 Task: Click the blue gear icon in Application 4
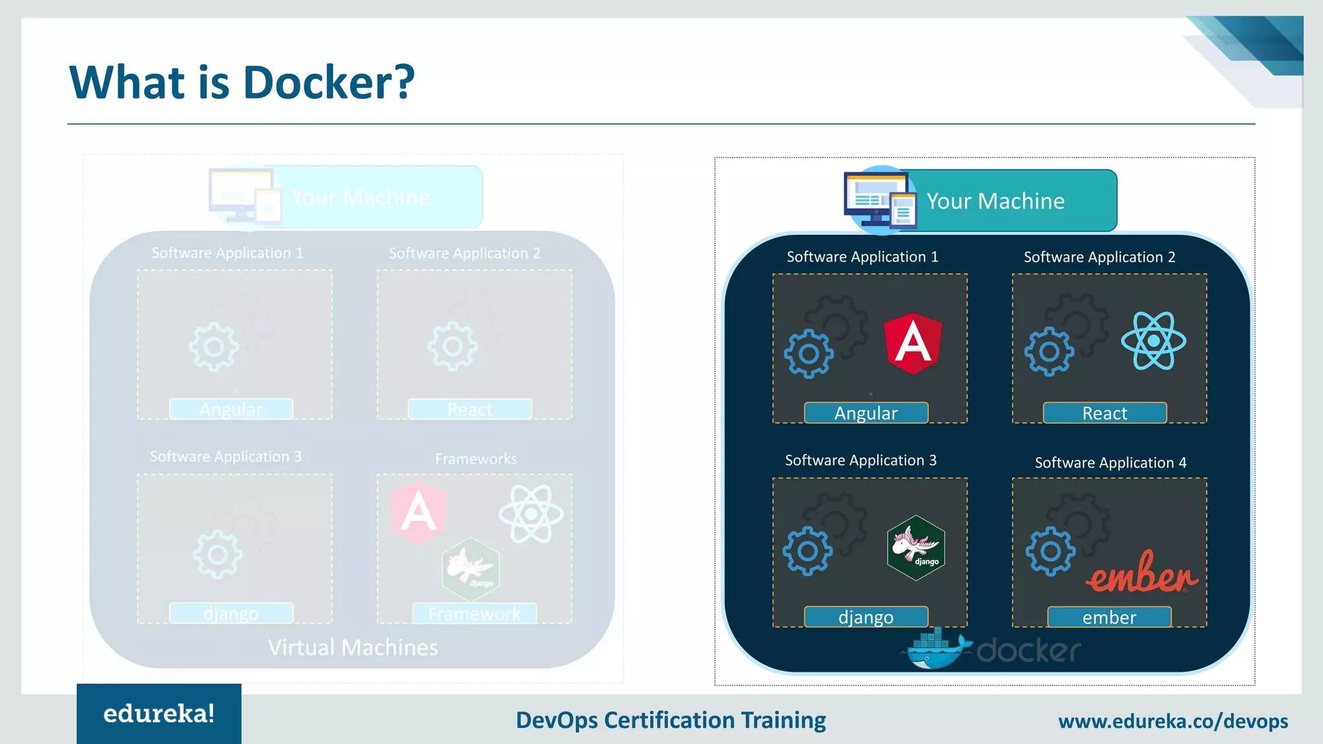[x=1050, y=551]
